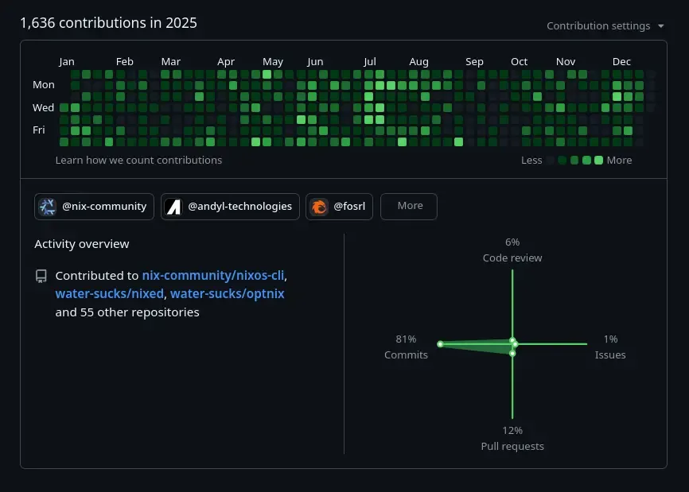Click the Mon weekday label
The image size is (689, 492).
[43, 84]
